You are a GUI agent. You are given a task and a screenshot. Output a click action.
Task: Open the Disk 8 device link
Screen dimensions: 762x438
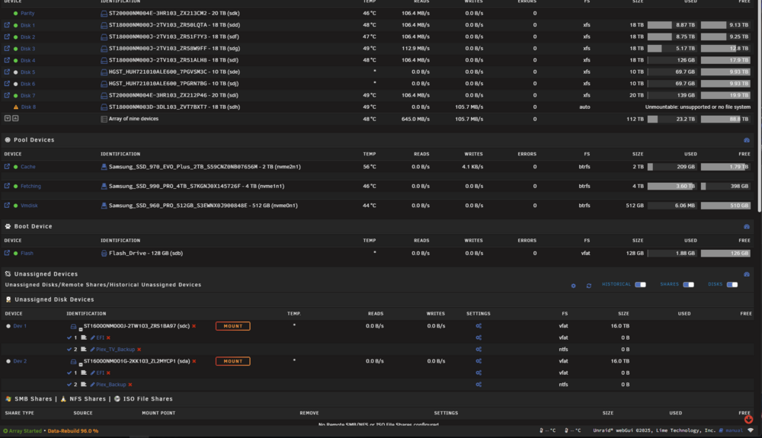[x=28, y=107]
